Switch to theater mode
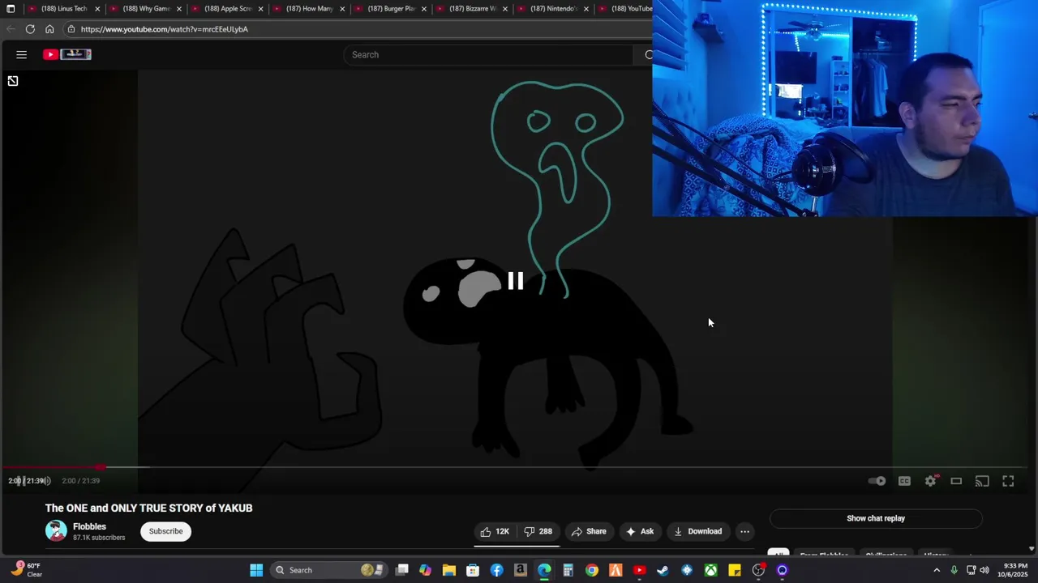The width and height of the screenshot is (1038, 583). tap(956, 481)
